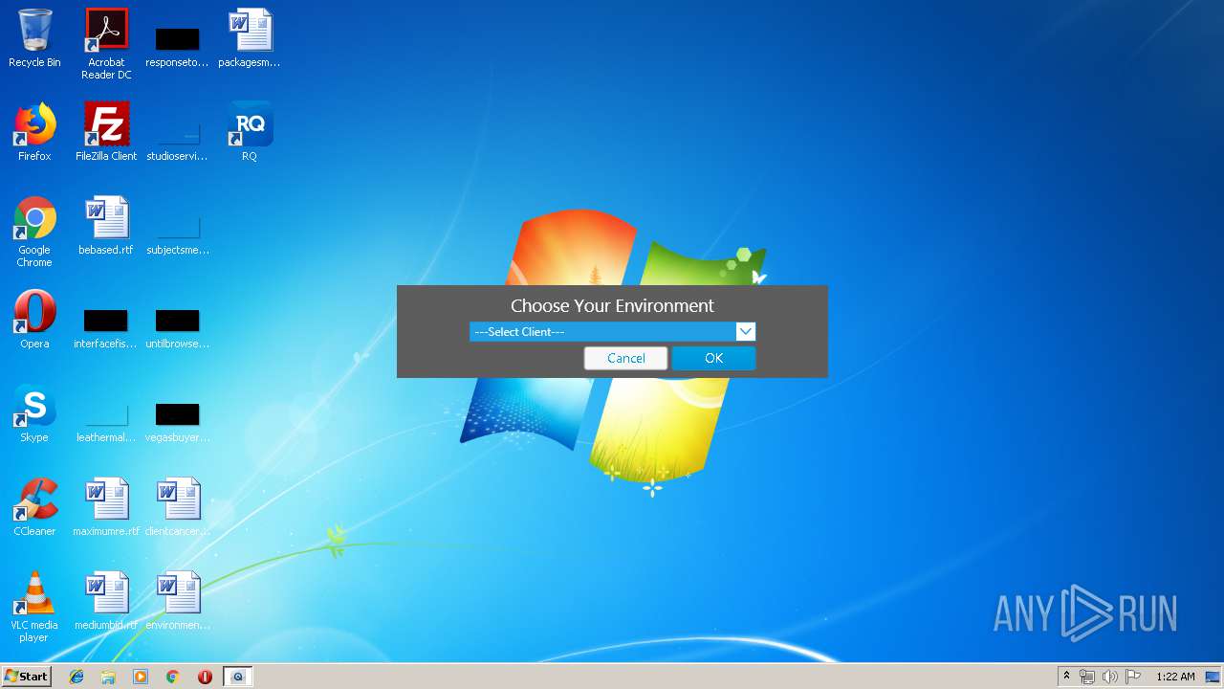Open the network status tray icon

click(x=1087, y=677)
